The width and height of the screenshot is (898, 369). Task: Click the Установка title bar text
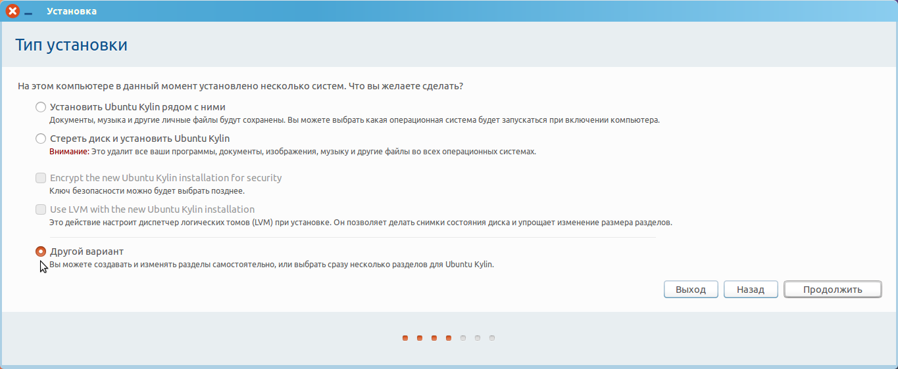click(72, 11)
